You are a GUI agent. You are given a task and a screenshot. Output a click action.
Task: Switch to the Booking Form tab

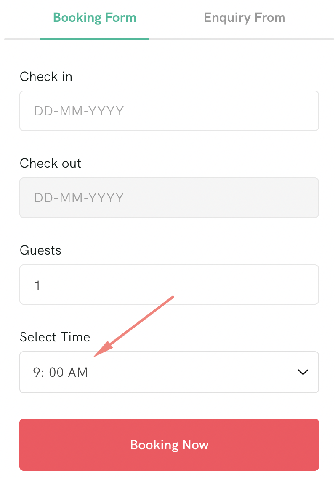[95, 18]
